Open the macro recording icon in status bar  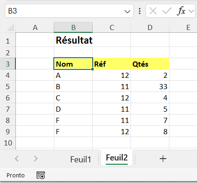[41, 175]
